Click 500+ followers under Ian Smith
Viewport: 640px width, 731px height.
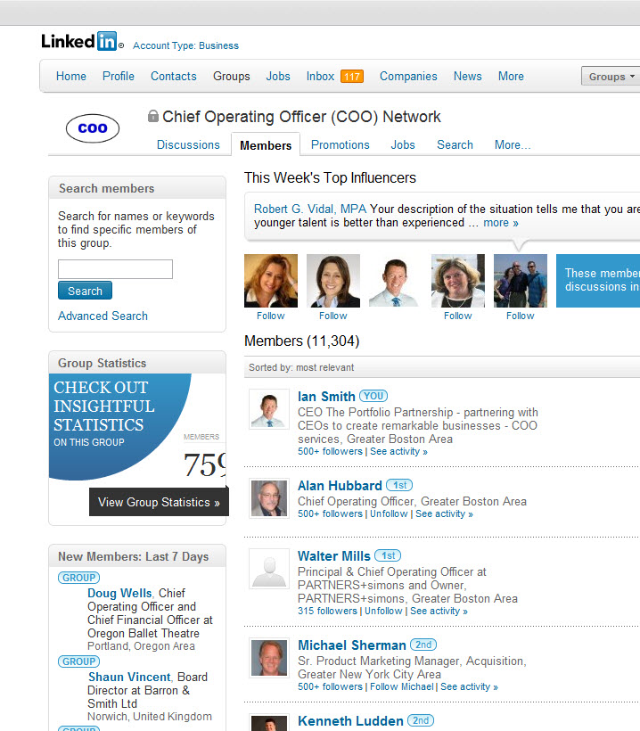(x=330, y=451)
